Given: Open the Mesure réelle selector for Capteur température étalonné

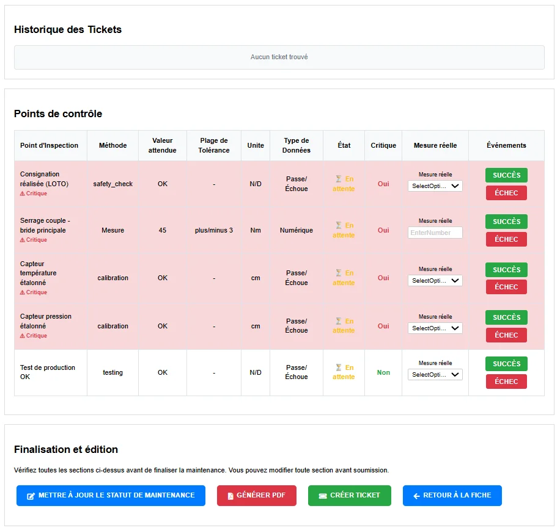Looking at the screenshot, I should 435,280.
